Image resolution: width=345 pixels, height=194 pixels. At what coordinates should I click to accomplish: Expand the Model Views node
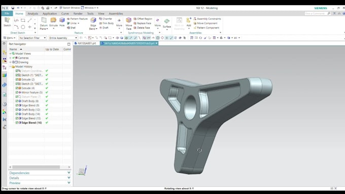[x=10, y=53]
